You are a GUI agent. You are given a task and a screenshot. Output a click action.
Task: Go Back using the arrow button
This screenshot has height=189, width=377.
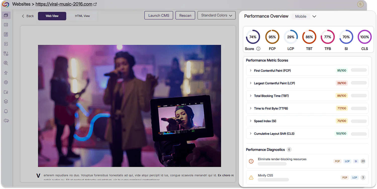pyautogui.click(x=28, y=16)
